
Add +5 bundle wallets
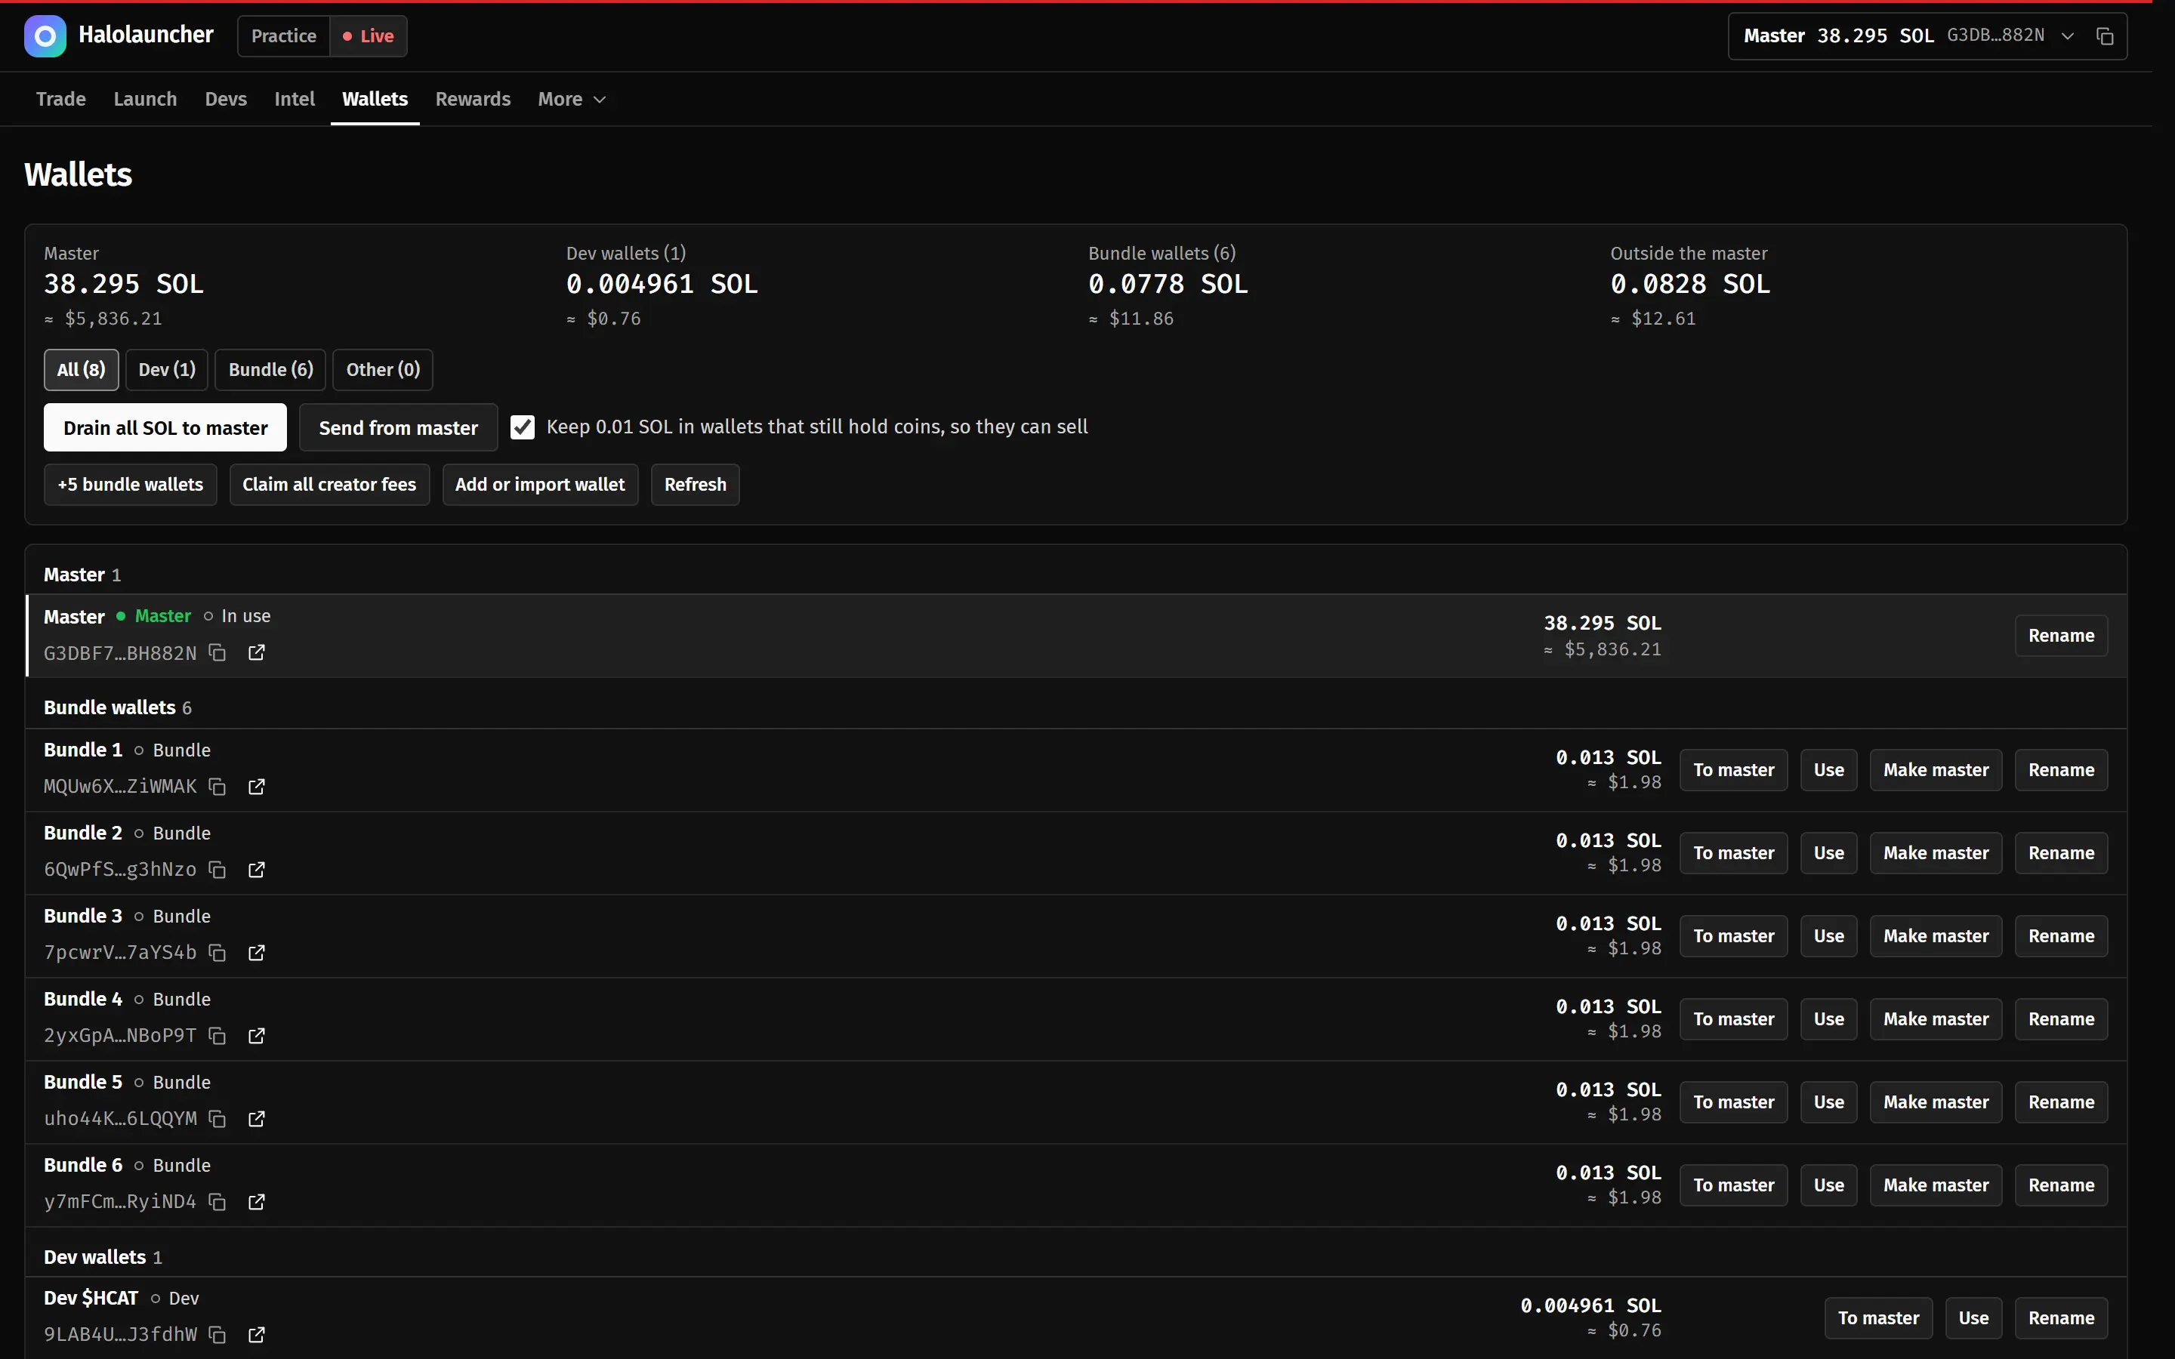pos(131,485)
